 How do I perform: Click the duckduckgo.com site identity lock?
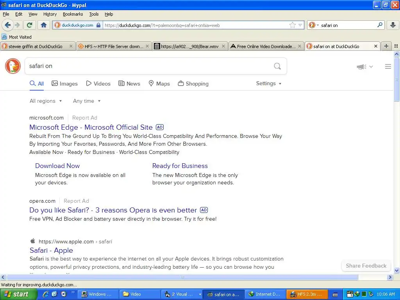click(x=78, y=25)
